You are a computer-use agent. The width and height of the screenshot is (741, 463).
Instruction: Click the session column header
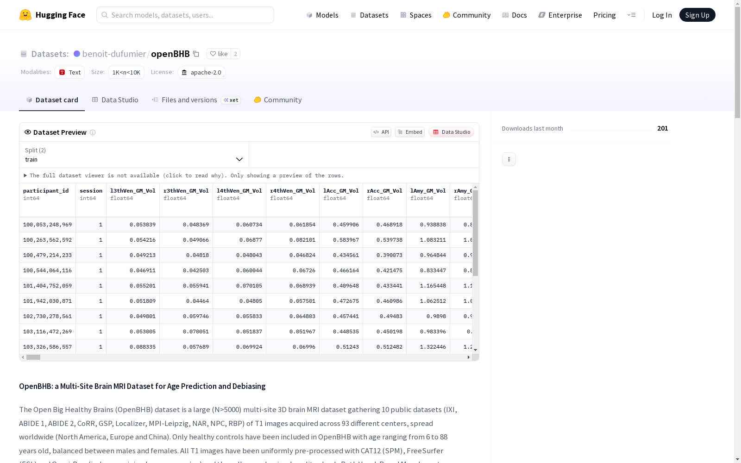click(x=91, y=200)
